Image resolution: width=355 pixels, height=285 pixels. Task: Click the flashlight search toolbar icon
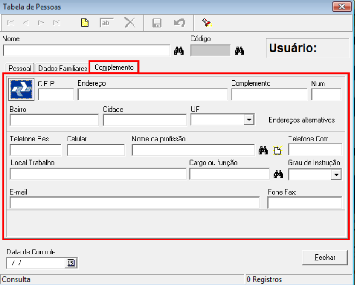(206, 23)
